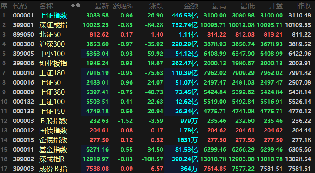
Task: Select the 上证100 row name
Action: pyautogui.click(x=52, y=102)
